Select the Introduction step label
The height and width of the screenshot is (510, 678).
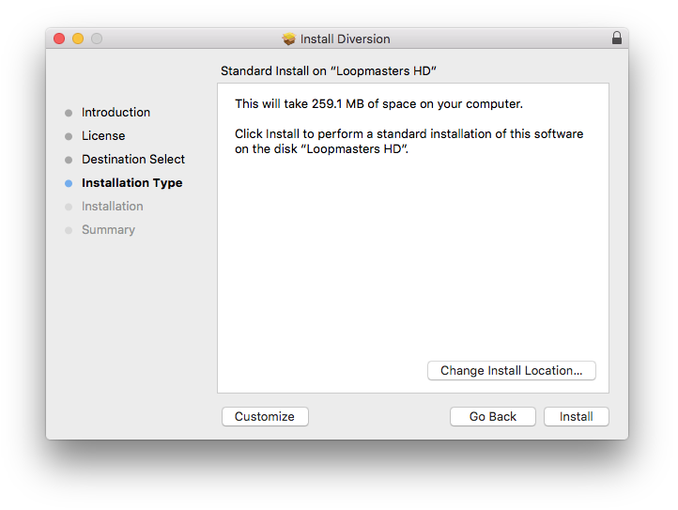click(x=116, y=113)
